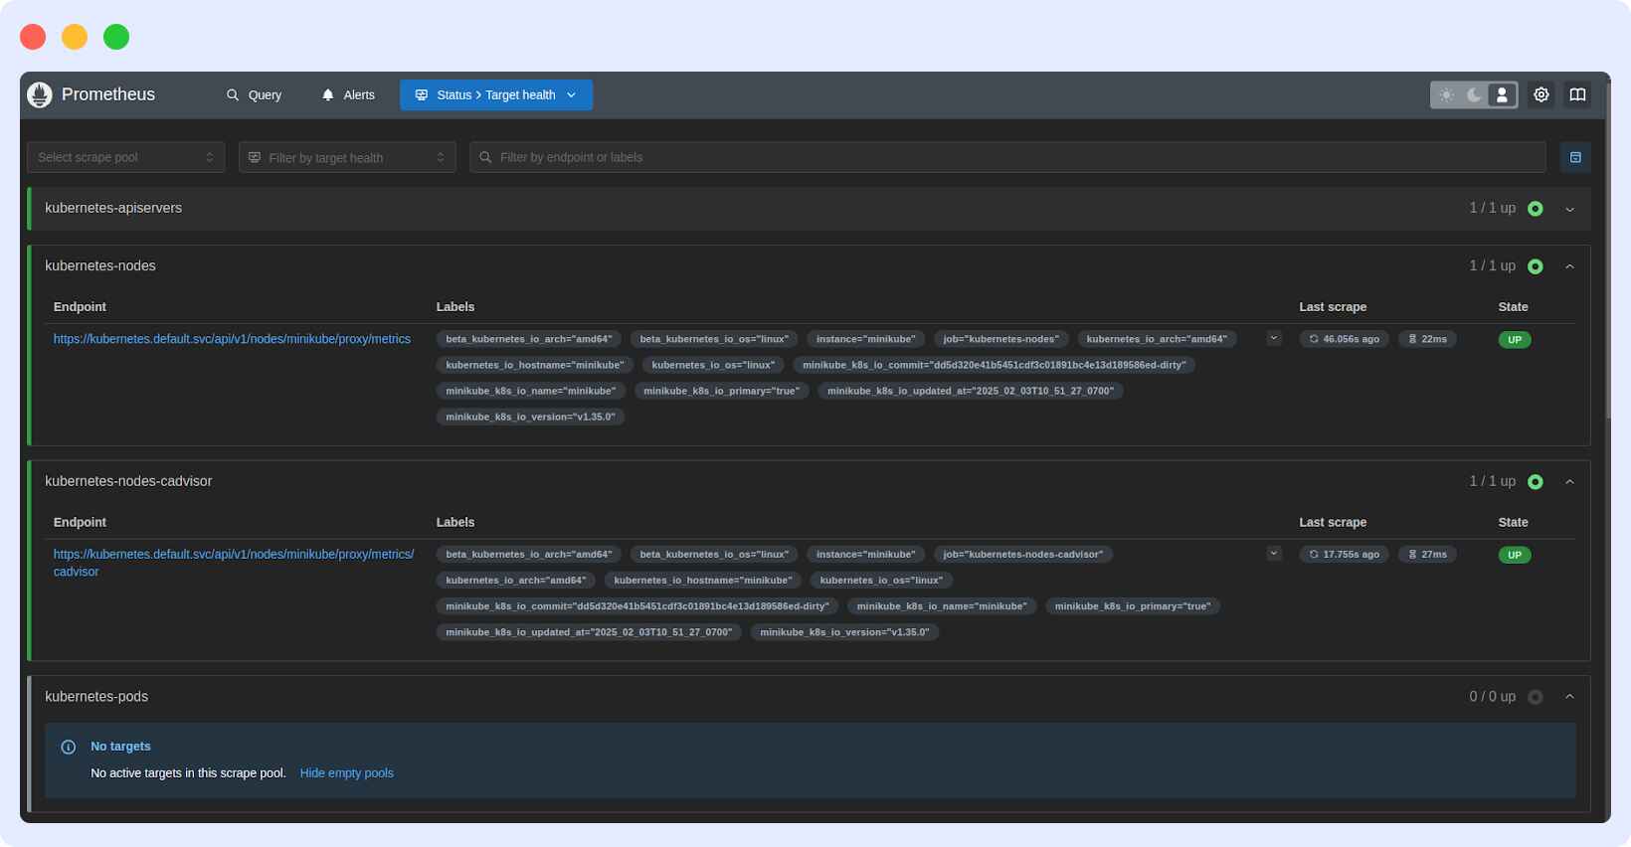The width and height of the screenshot is (1631, 847).
Task: Collapse the kubernetes-nodes pool chevron
Action: pos(1570,266)
